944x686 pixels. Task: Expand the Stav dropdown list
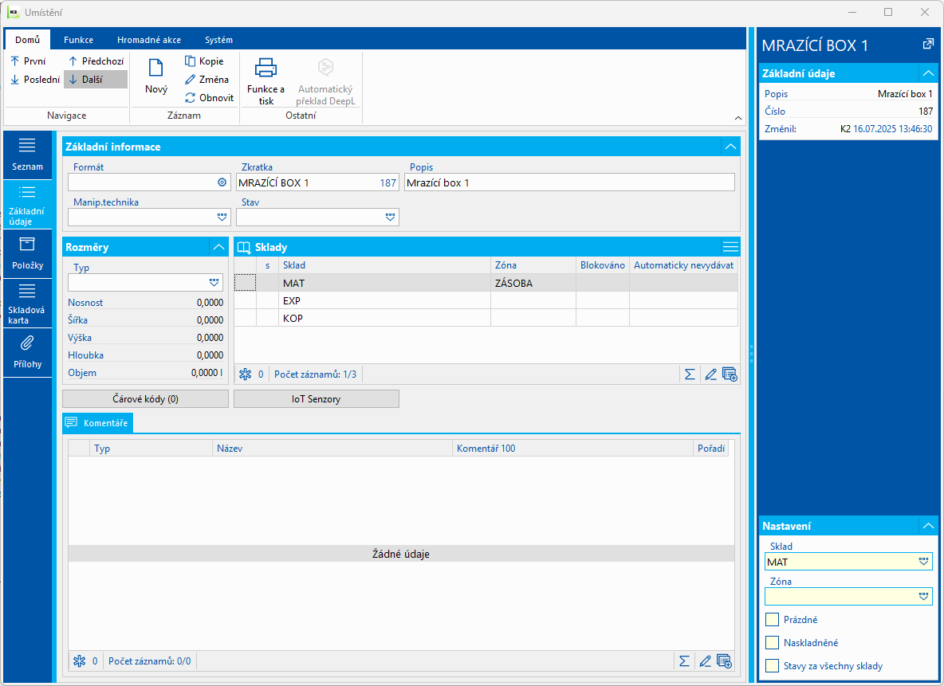[x=390, y=217]
